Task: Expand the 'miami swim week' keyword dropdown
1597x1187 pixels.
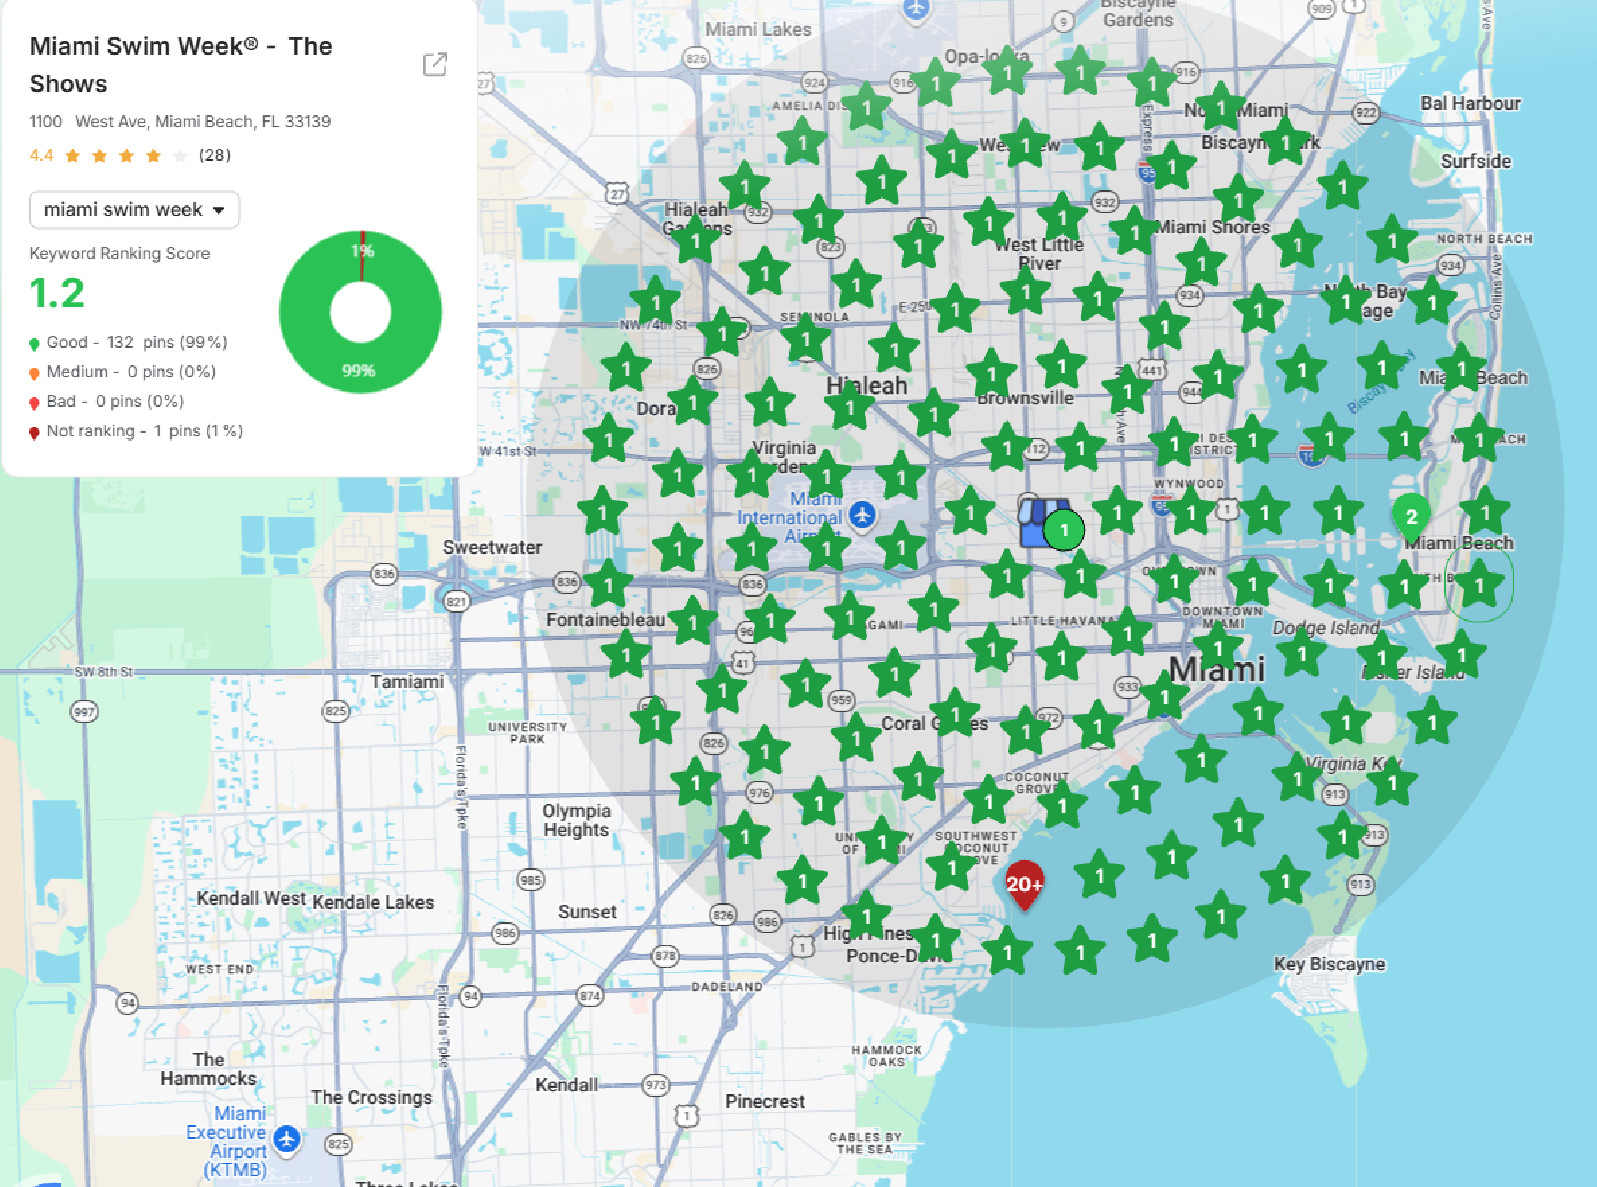Action: point(134,210)
